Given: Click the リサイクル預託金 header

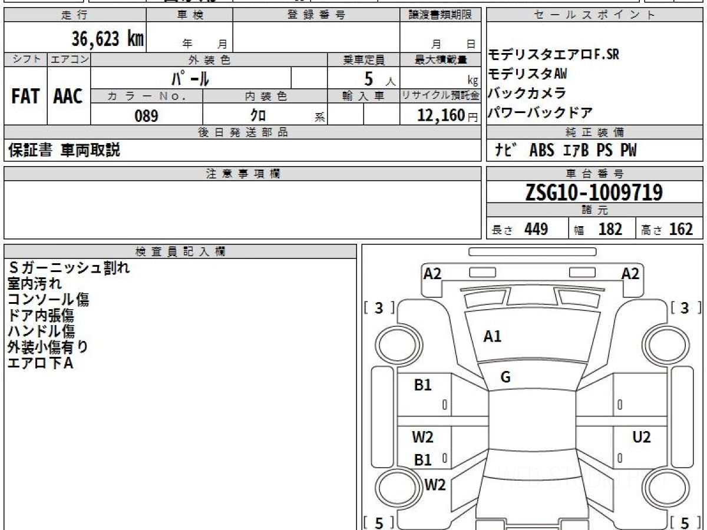Looking at the screenshot, I should click(441, 96).
